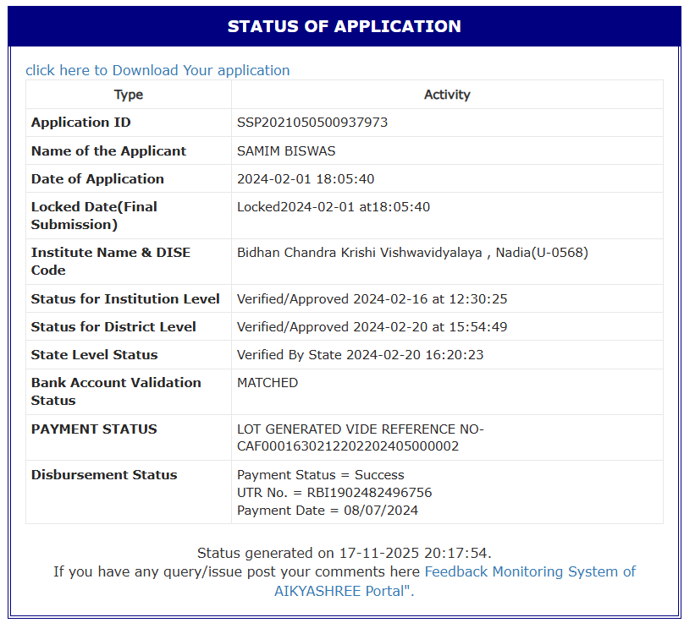Click the Activity column header
Screen dimensions: 684x623
tap(447, 95)
